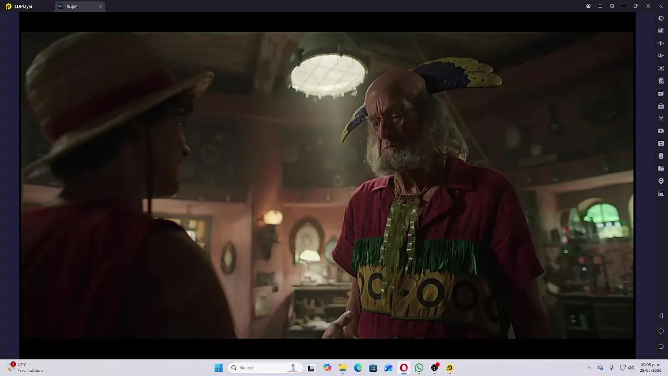Open the synchronizer swap icon
This screenshot has width=668, height=376.
[x=661, y=144]
